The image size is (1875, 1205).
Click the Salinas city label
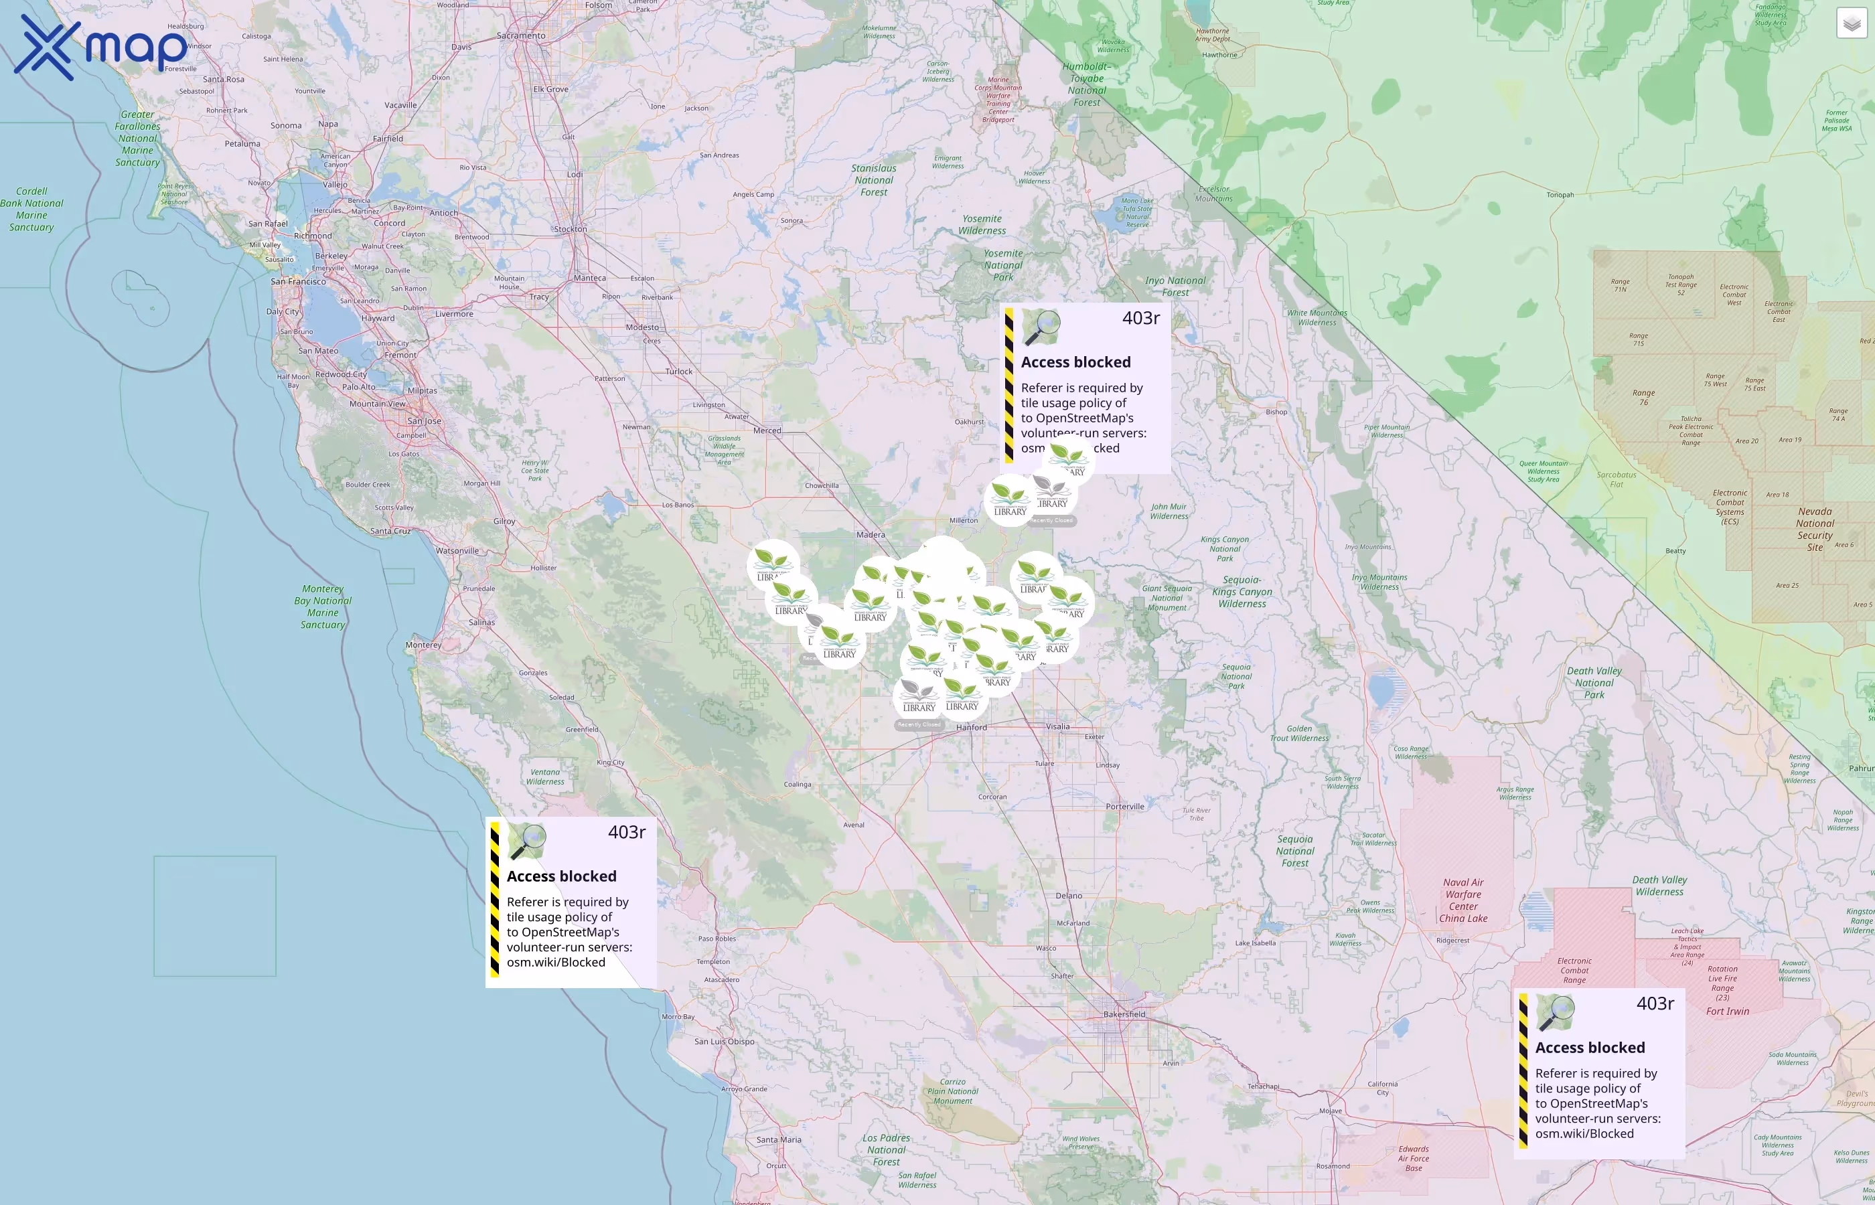pos(482,623)
